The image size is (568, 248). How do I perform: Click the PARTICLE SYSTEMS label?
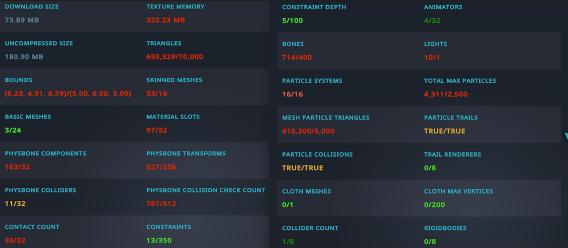[312, 81]
